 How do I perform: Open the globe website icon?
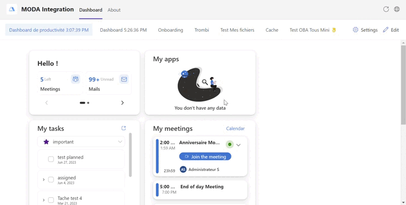(x=397, y=9)
